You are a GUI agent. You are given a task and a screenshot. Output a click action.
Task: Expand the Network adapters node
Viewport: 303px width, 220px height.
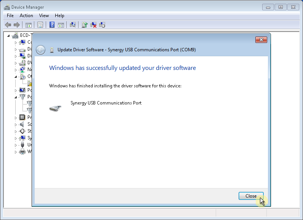tap(16, 70)
